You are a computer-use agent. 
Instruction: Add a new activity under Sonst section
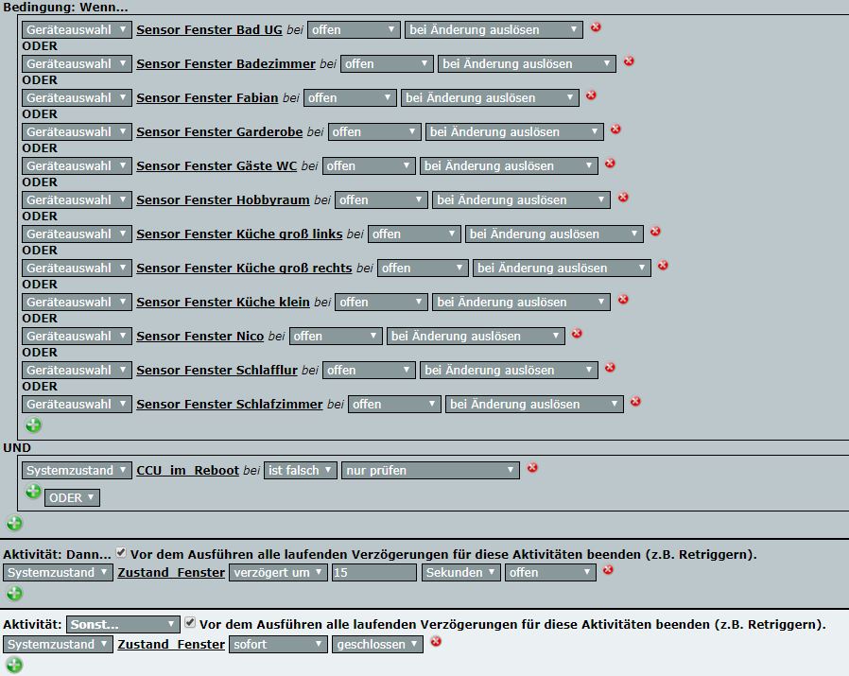pyautogui.click(x=14, y=665)
